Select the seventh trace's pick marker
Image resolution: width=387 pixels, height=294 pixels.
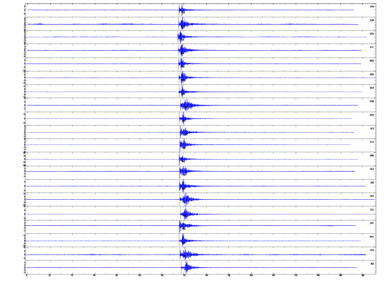[x=179, y=92]
